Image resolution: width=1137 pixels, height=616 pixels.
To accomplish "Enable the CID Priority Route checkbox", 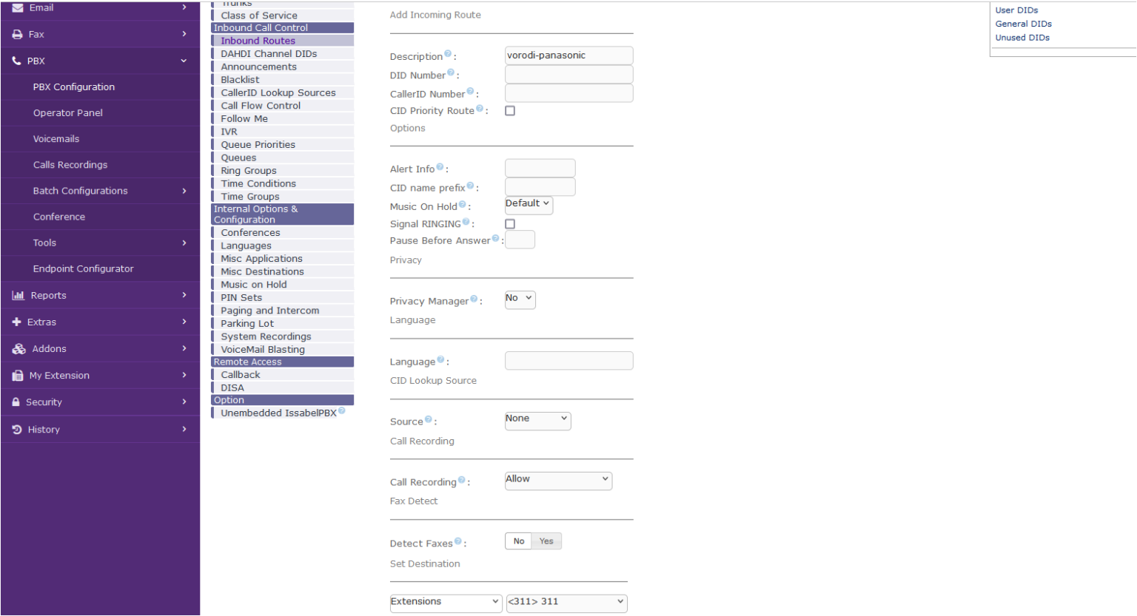I will point(510,111).
